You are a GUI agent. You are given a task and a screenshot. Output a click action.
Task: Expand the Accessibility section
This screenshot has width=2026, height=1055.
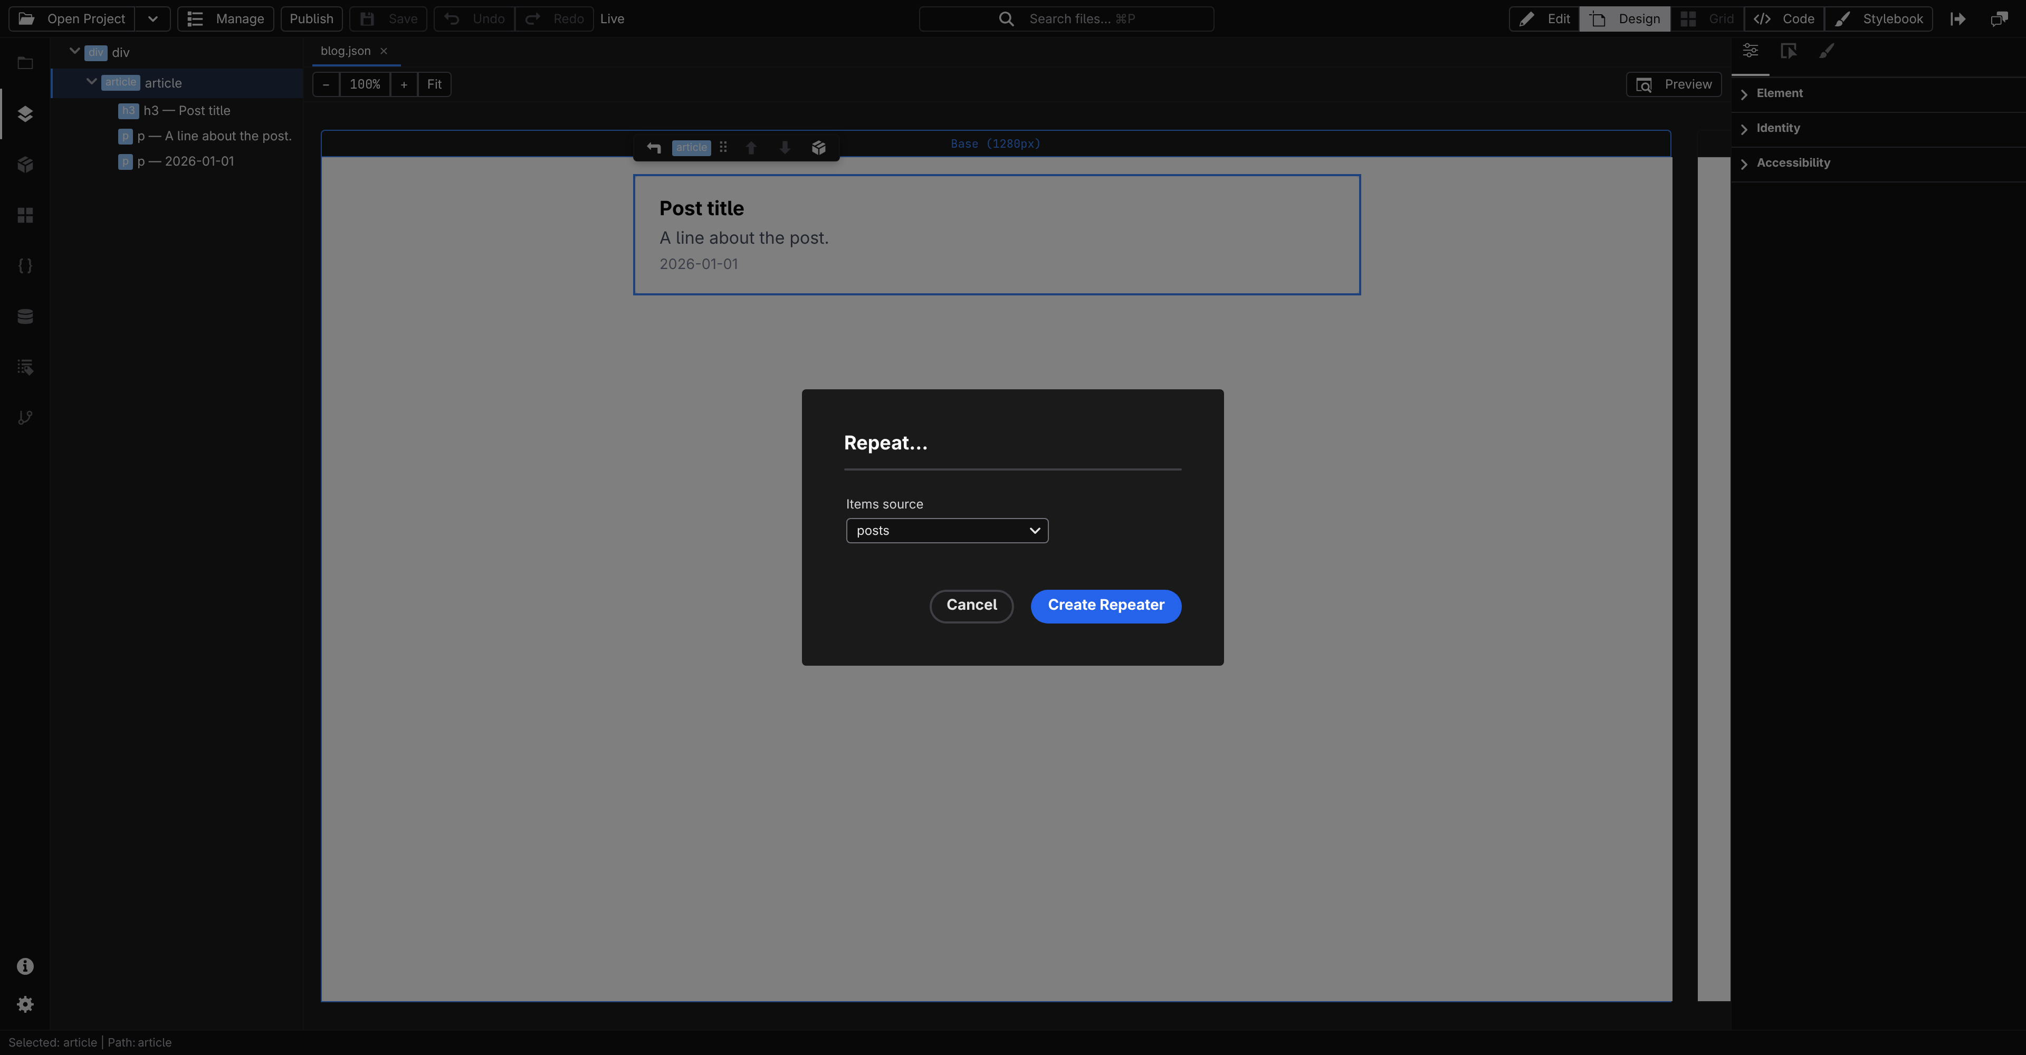1878,162
